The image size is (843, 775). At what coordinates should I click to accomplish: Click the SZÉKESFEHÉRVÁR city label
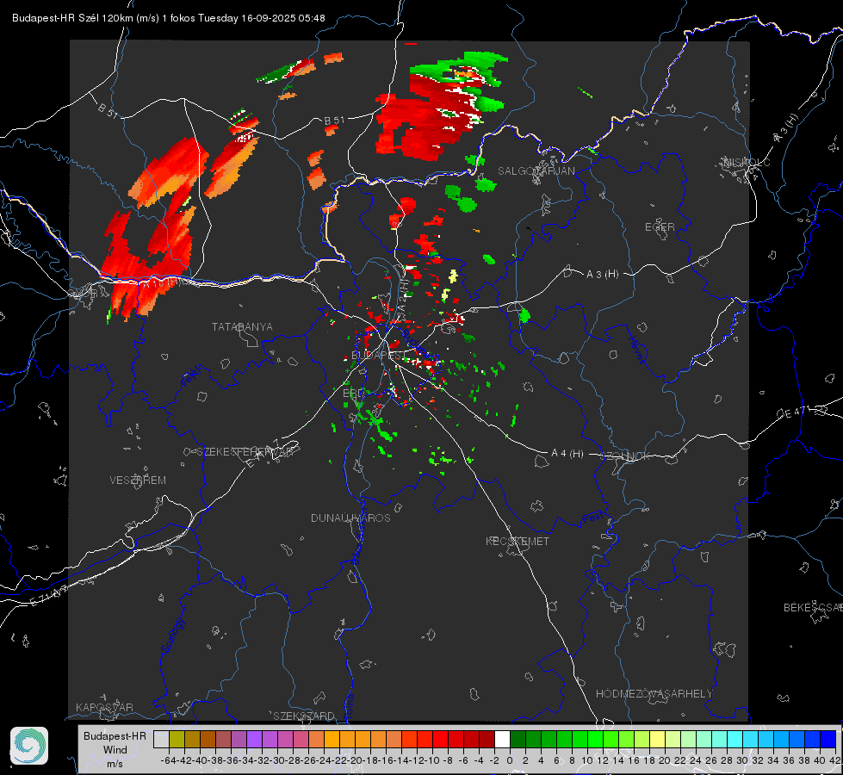pyautogui.click(x=245, y=452)
